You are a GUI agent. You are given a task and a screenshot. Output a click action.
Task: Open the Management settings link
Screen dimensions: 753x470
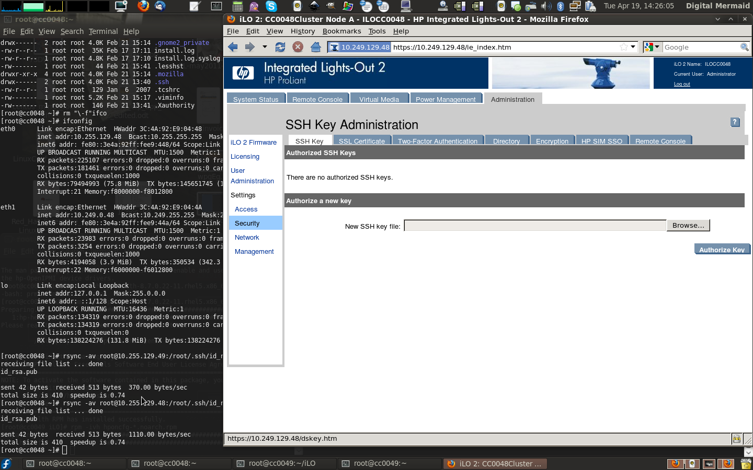click(254, 252)
